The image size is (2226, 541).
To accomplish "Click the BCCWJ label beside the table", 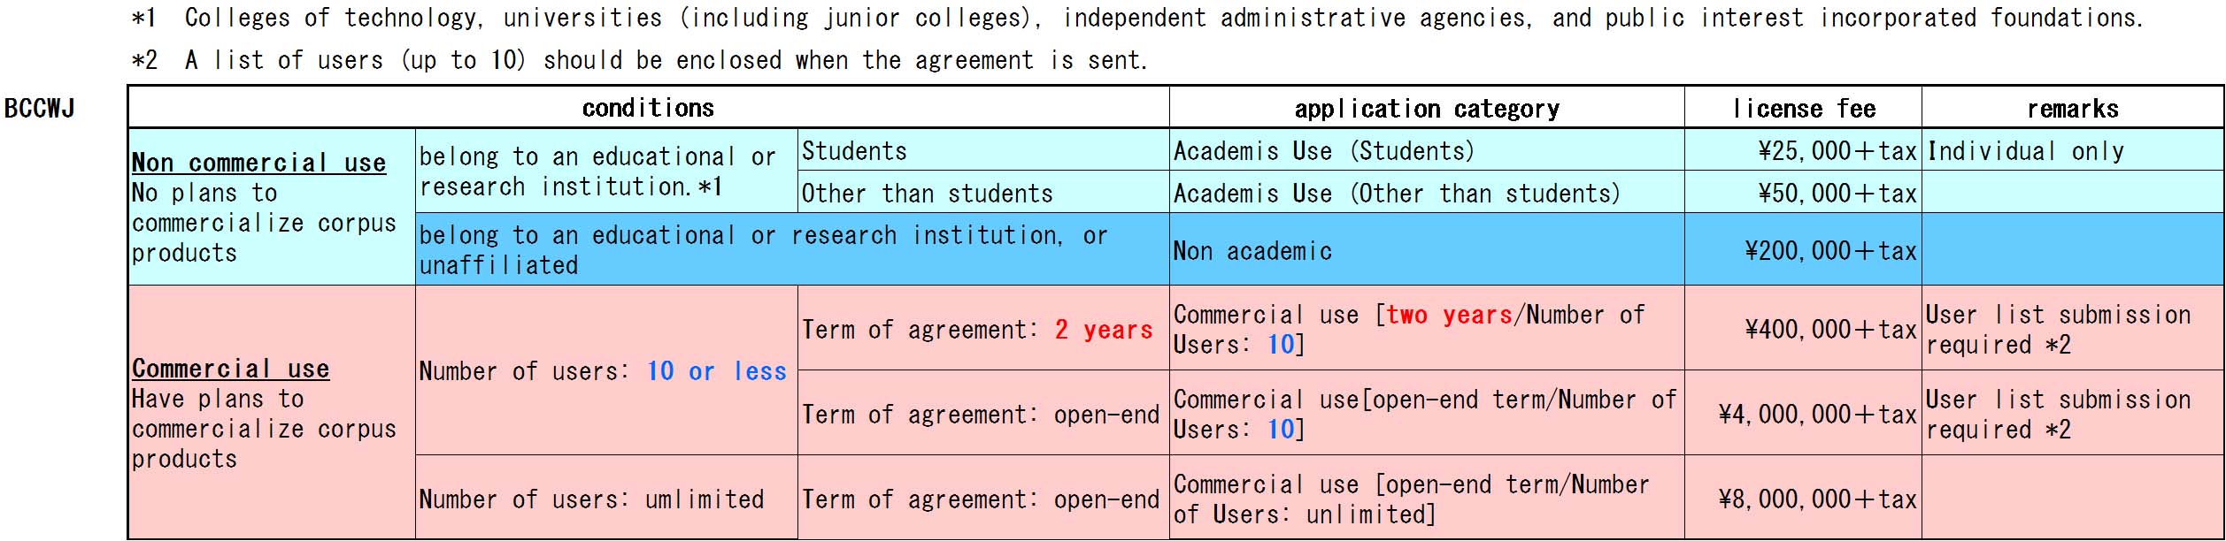I will [x=40, y=109].
